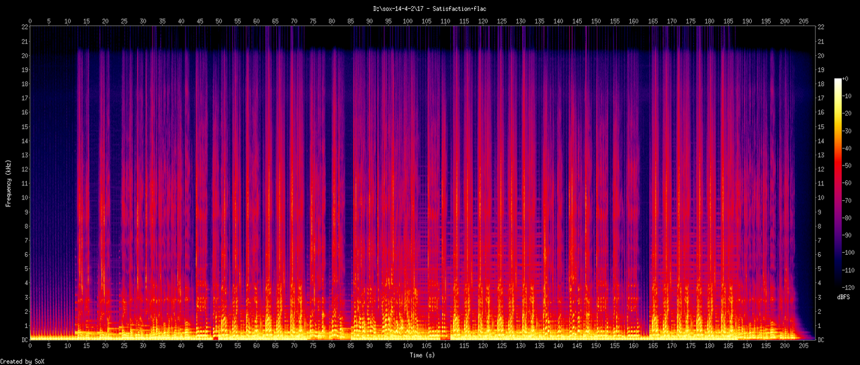
Task: Click the "-60" dBFS scale value
Action: click(x=847, y=184)
